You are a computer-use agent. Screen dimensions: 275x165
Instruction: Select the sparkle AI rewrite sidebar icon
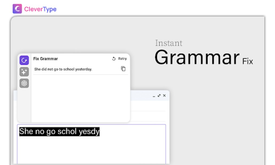click(24, 72)
